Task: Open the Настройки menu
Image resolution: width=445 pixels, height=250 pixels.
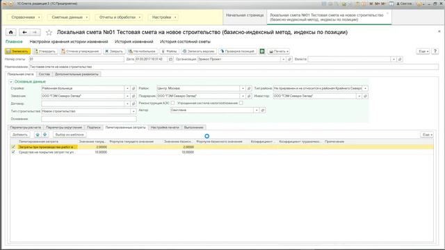Action: [164, 17]
